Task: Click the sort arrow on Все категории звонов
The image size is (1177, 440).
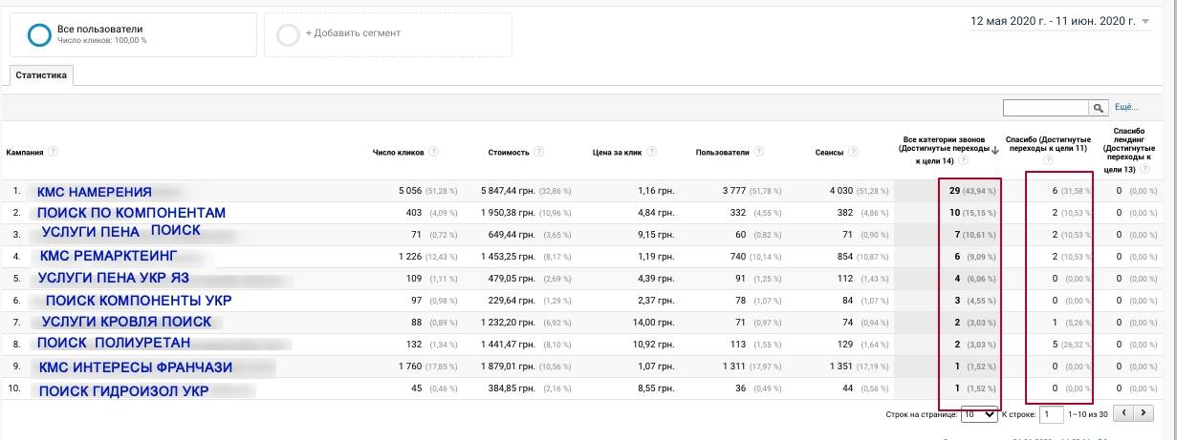Action: click(x=995, y=150)
